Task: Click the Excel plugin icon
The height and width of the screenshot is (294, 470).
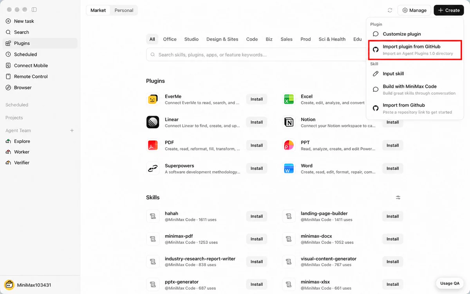Action: [289, 99]
